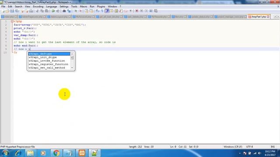Close the ArrayPart1.php tab with its X
This screenshot has width=280, height=157.
[x=268, y=17]
